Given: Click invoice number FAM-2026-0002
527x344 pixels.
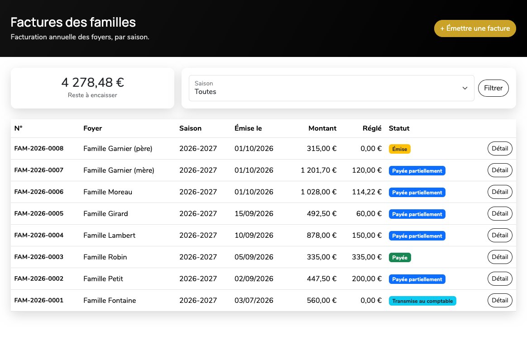Looking at the screenshot, I should (38, 278).
